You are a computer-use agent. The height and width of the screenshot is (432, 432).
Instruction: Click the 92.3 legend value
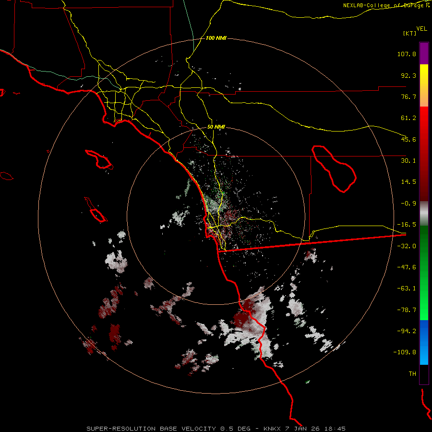(x=408, y=75)
